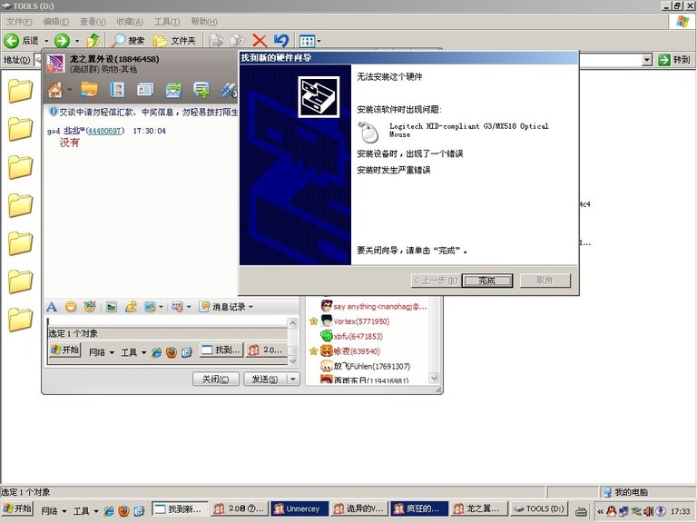Viewport: 697px width, 523px height.
Task: Click the 完成 (Finish) button in wizard
Action: [487, 281]
